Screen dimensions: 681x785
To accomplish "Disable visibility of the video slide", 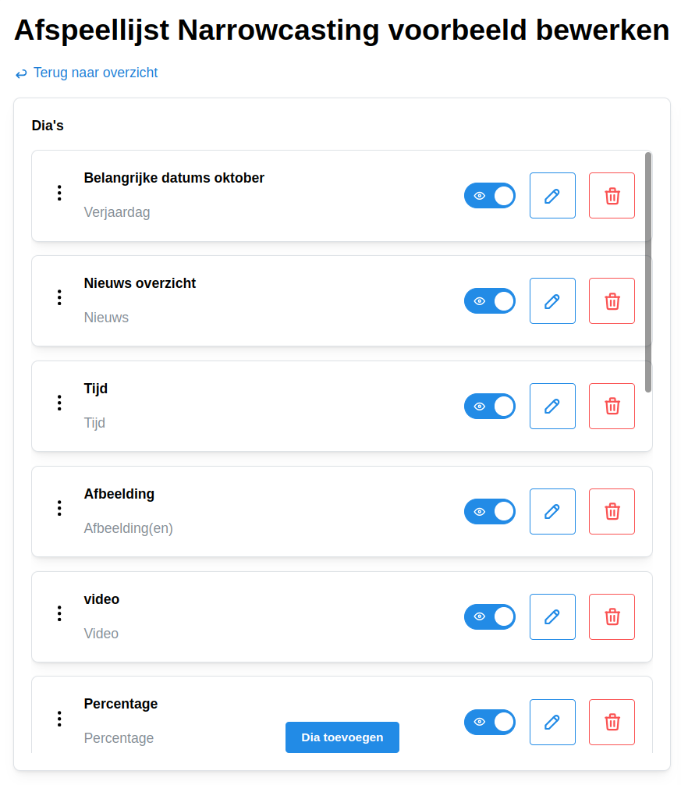I will [x=490, y=616].
